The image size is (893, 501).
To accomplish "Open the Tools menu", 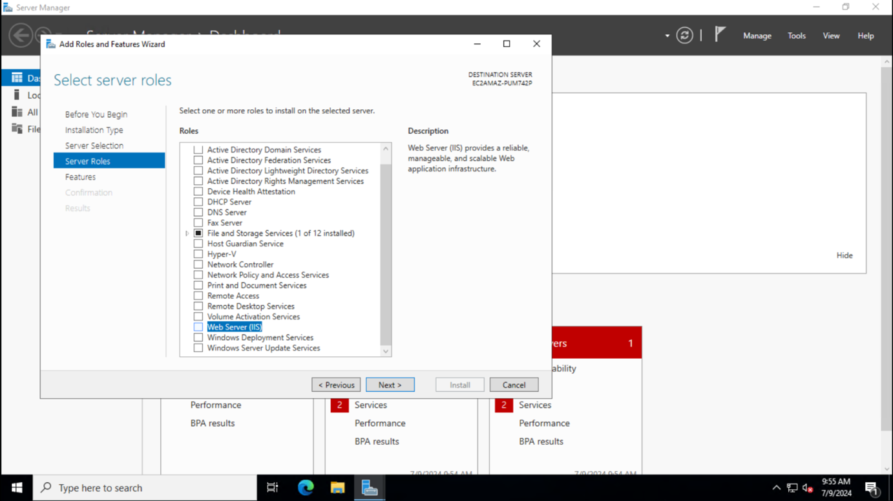I will (796, 36).
